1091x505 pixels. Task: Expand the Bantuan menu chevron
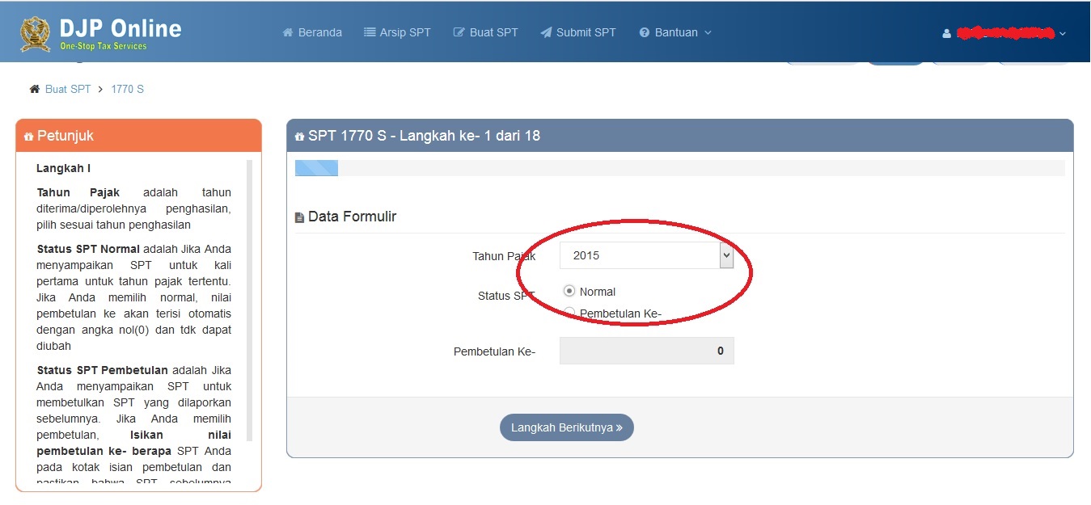(709, 34)
